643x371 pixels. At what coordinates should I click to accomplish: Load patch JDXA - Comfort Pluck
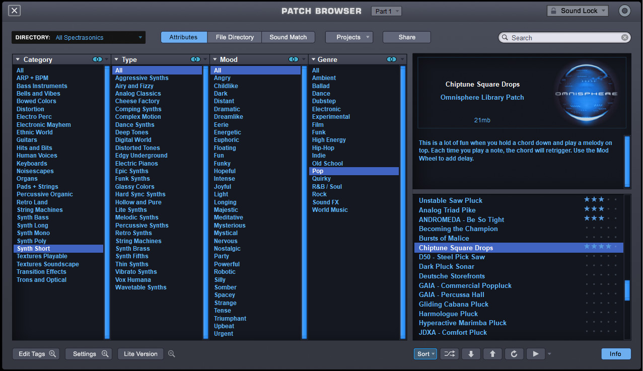(x=453, y=332)
